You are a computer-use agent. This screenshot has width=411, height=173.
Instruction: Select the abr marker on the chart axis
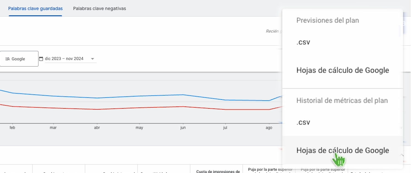(x=97, y=128)
